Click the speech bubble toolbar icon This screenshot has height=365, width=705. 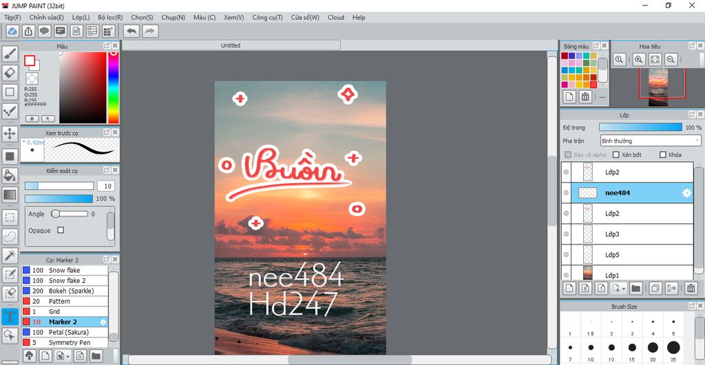[x=44, y=31]
